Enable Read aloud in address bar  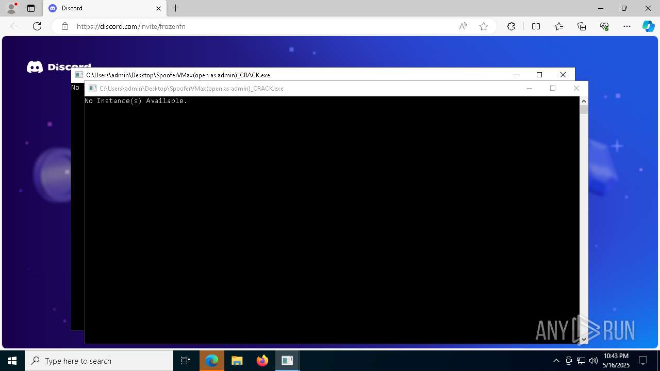click(463, 26)
